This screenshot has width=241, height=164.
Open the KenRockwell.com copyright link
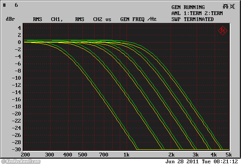click(x=23, y=161)
